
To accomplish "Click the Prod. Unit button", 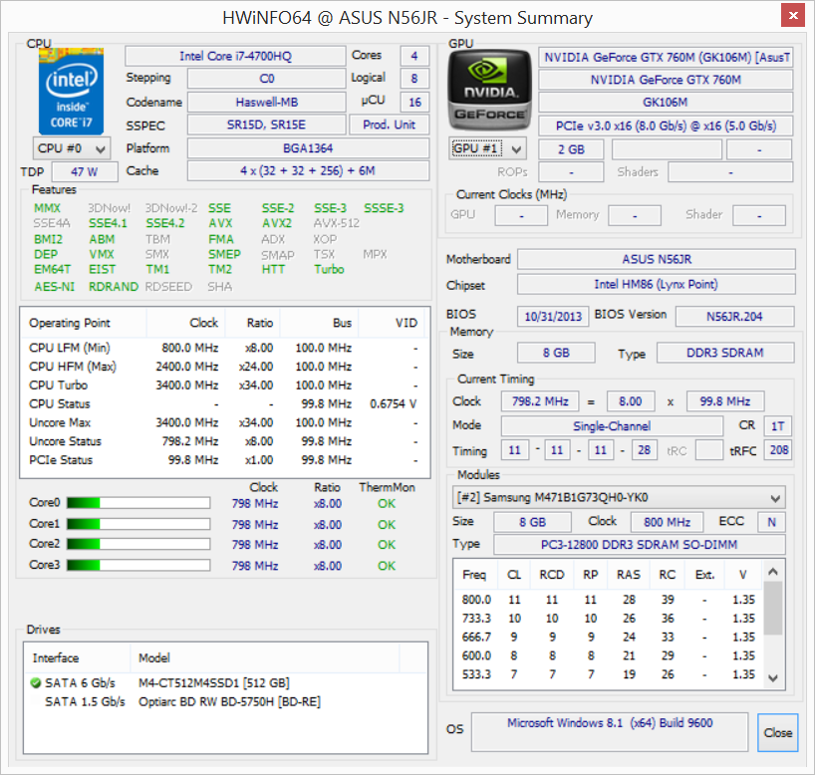I will pyautogui.click(x=389, y=125).
